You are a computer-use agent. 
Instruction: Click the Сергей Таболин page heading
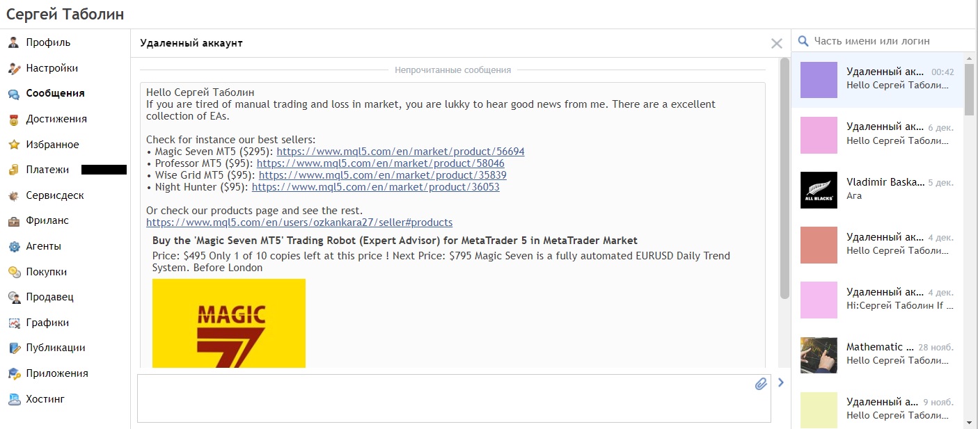tap(65, 15)
